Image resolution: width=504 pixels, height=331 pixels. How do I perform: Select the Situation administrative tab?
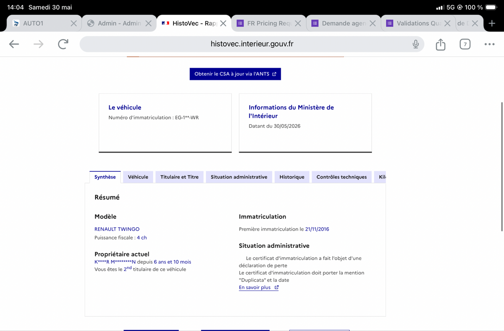pos(239,177)
